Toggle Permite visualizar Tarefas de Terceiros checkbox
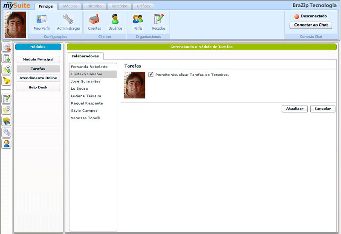This screenshot has height=234, width=341. click(x=151, y=74)
